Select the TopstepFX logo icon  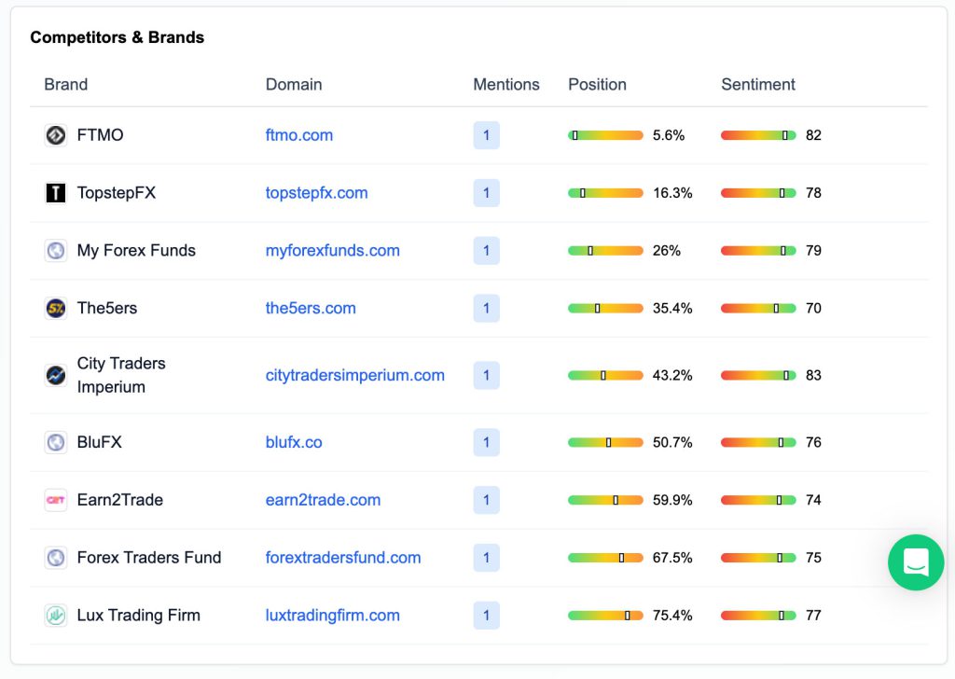56,193
